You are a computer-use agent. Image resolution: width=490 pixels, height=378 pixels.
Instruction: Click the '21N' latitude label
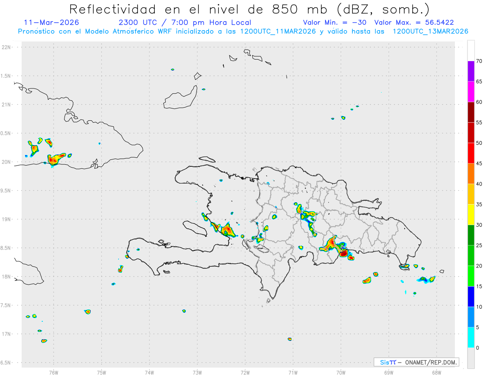pyautogui.click(x=7, y=104)
